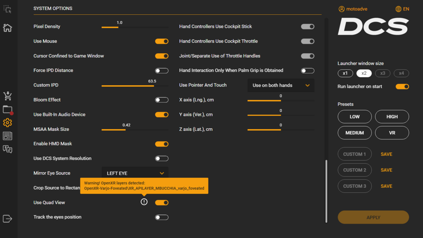Apply the VR preset
Image resolution: width=423 pixels, height=238 pixels.
tap(392, 133)
